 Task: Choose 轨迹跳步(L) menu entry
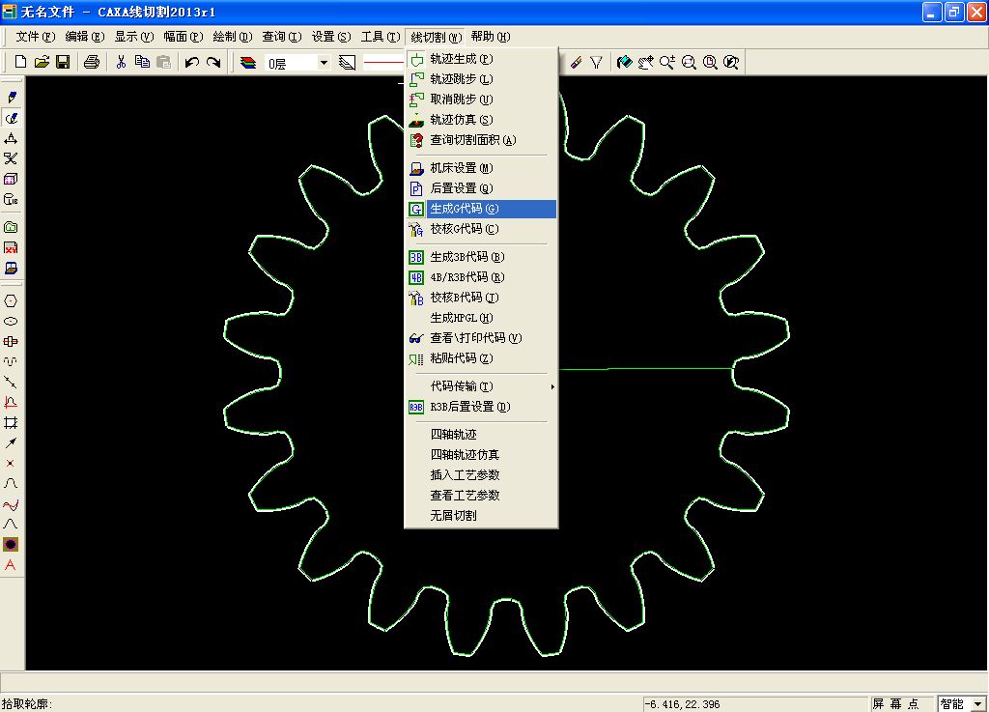coord(481,79)
